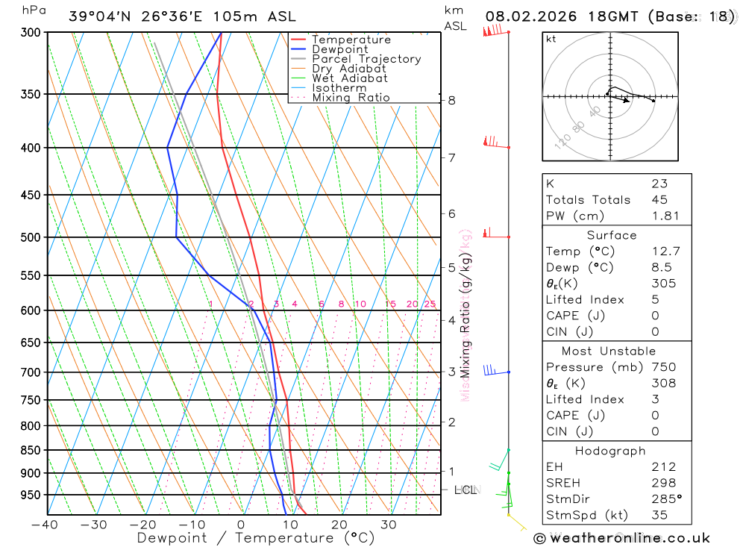Click the red wind barb at 400 hPa
The width and height of the screenshot is (746, 547).
pos(496,143)
